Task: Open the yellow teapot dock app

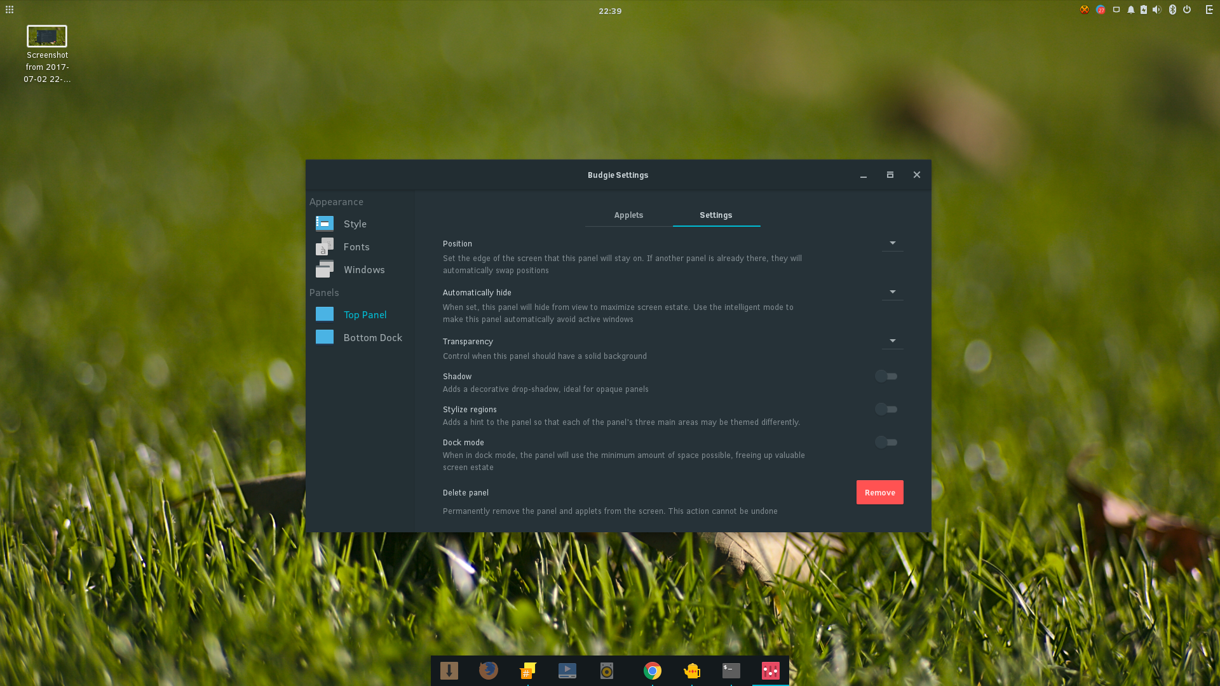Action: (692, 671)
